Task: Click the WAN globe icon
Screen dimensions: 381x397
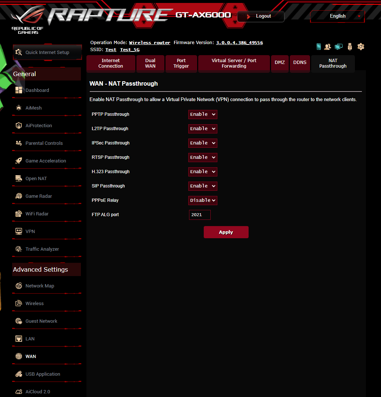Action: pos(19,357)
